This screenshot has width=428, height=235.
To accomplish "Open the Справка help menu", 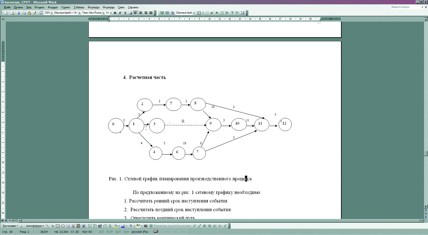I will pyautogui.click(x=133, y=8).
